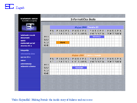
Task: Click the orange Rujan 2000 Cvjetno naselje header
Action: click(x=87, y=55)
